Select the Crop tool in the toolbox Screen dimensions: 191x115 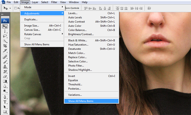(x=5, y=46)
